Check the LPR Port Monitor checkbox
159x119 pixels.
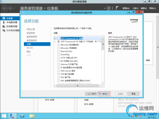tap(59, 74)
